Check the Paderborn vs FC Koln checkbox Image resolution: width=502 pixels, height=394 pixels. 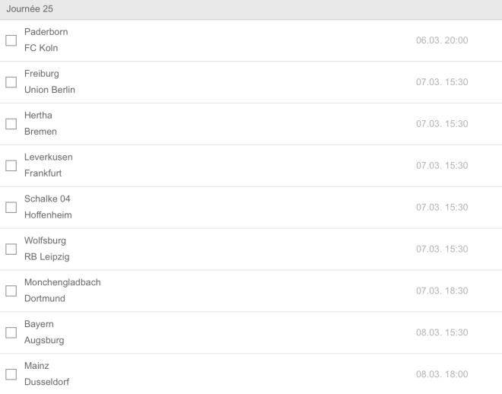[11, 40]
